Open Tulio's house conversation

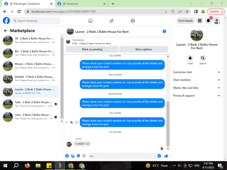(x=30, y=104)
